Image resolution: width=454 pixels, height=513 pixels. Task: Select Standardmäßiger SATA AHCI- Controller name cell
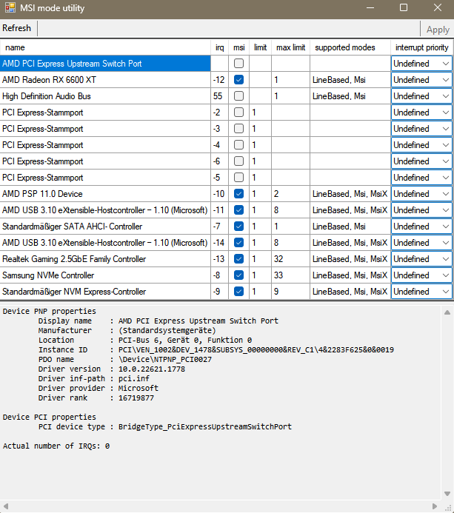pos(105,227)
